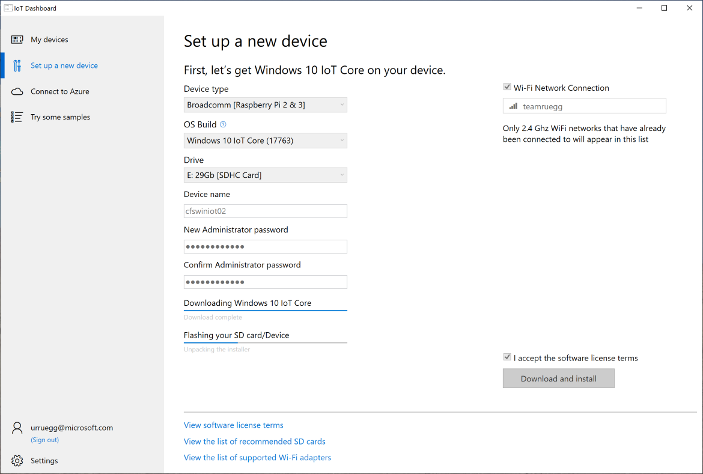Select the teamruegg Wi-Fi network entry

click(585, 106)
